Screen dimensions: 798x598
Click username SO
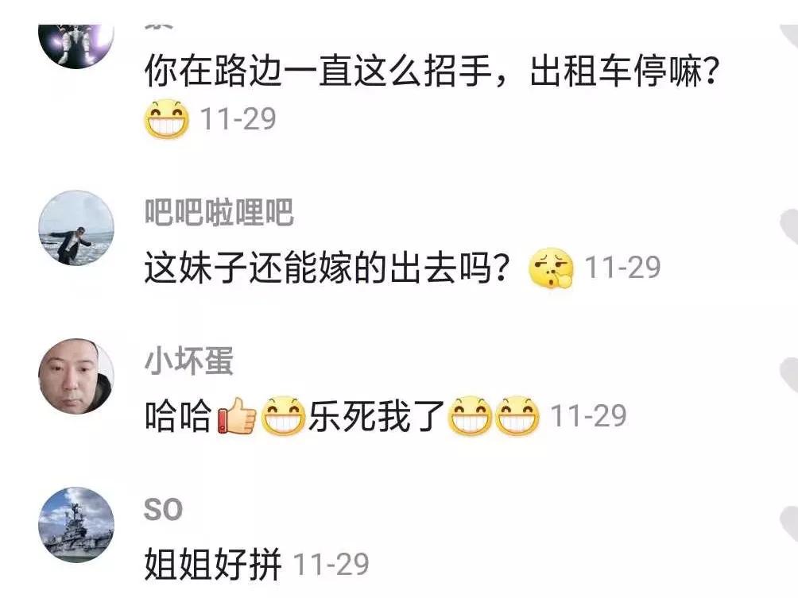163,510
